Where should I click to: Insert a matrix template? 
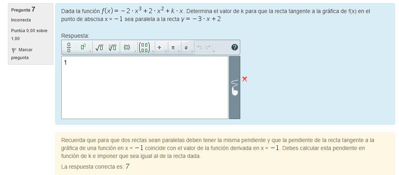click(x=145, y=48)
